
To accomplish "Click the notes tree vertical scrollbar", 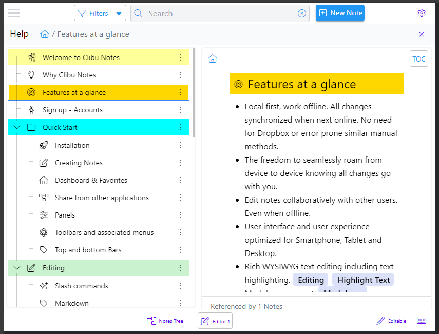I will pyautogui.click(x=194, y=93).
